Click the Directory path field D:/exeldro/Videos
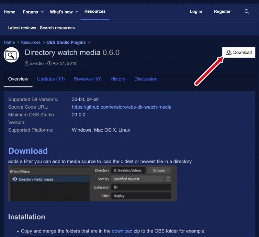The image size is (259, 237). coord(128,170)
